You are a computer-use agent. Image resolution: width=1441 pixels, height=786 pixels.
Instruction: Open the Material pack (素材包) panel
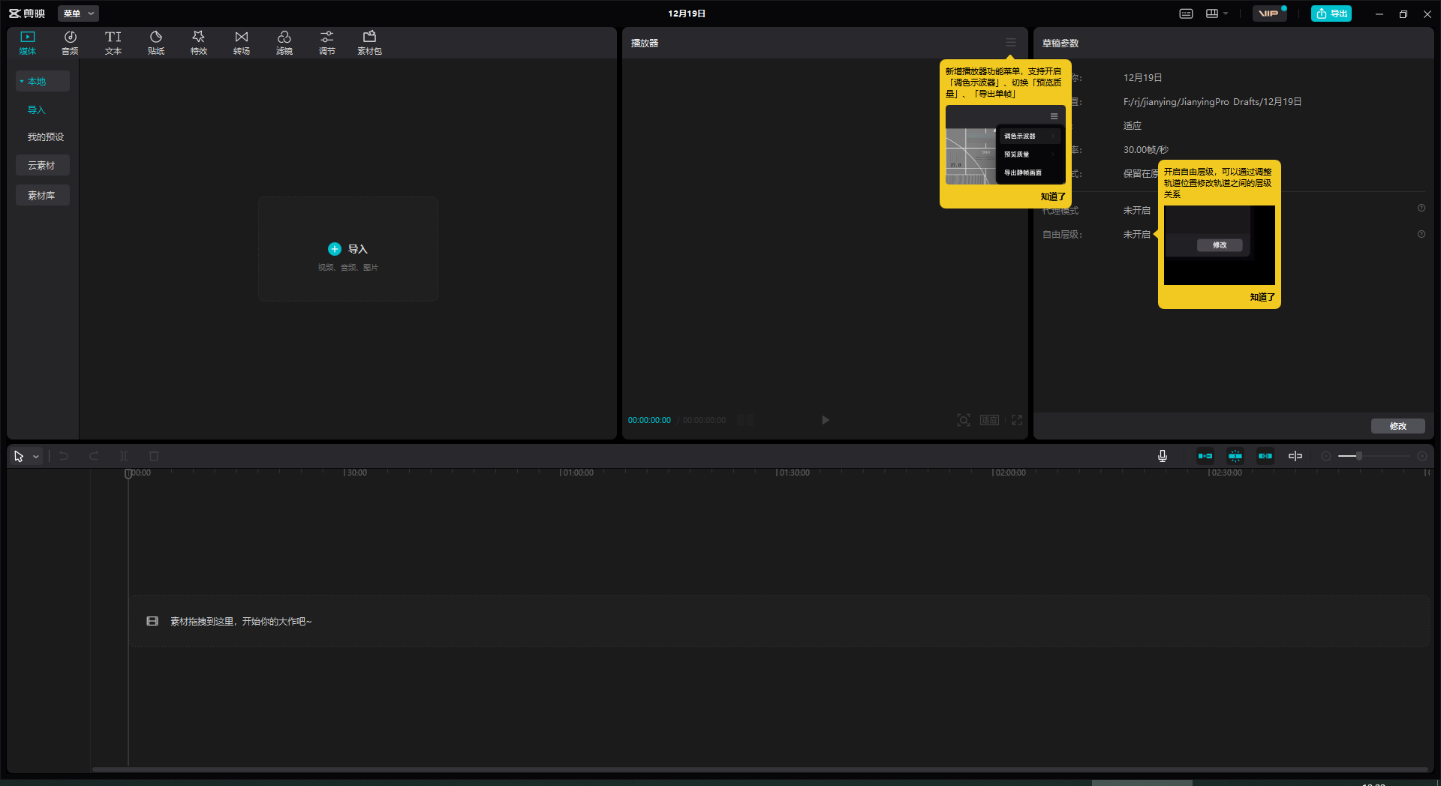pos(370,43)
